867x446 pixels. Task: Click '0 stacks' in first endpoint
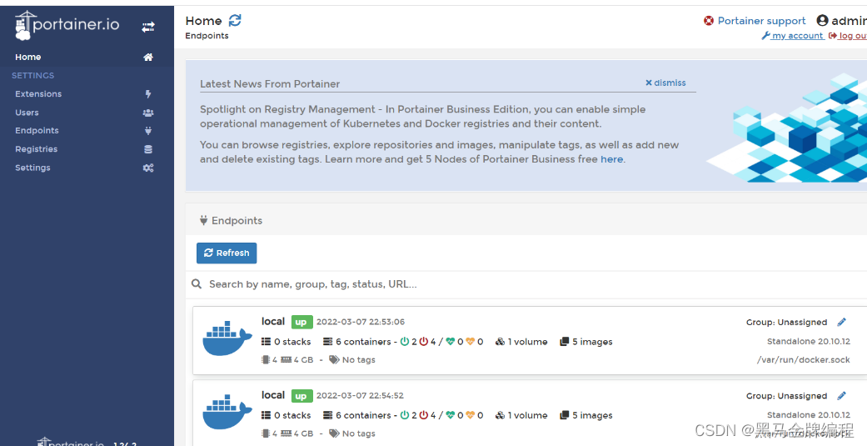[292, 342]
